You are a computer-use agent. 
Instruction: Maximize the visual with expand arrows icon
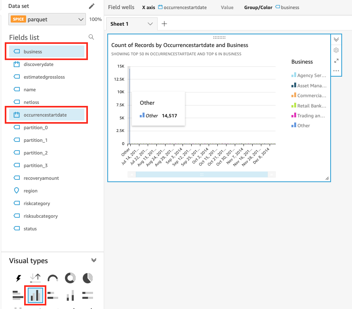[336, 61]
